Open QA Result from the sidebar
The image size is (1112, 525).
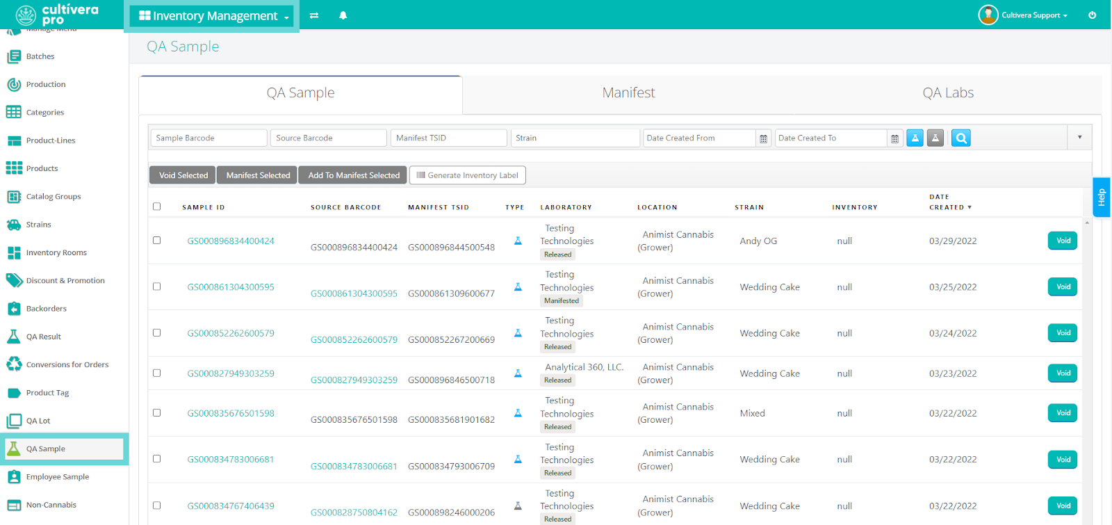(44, 337)
